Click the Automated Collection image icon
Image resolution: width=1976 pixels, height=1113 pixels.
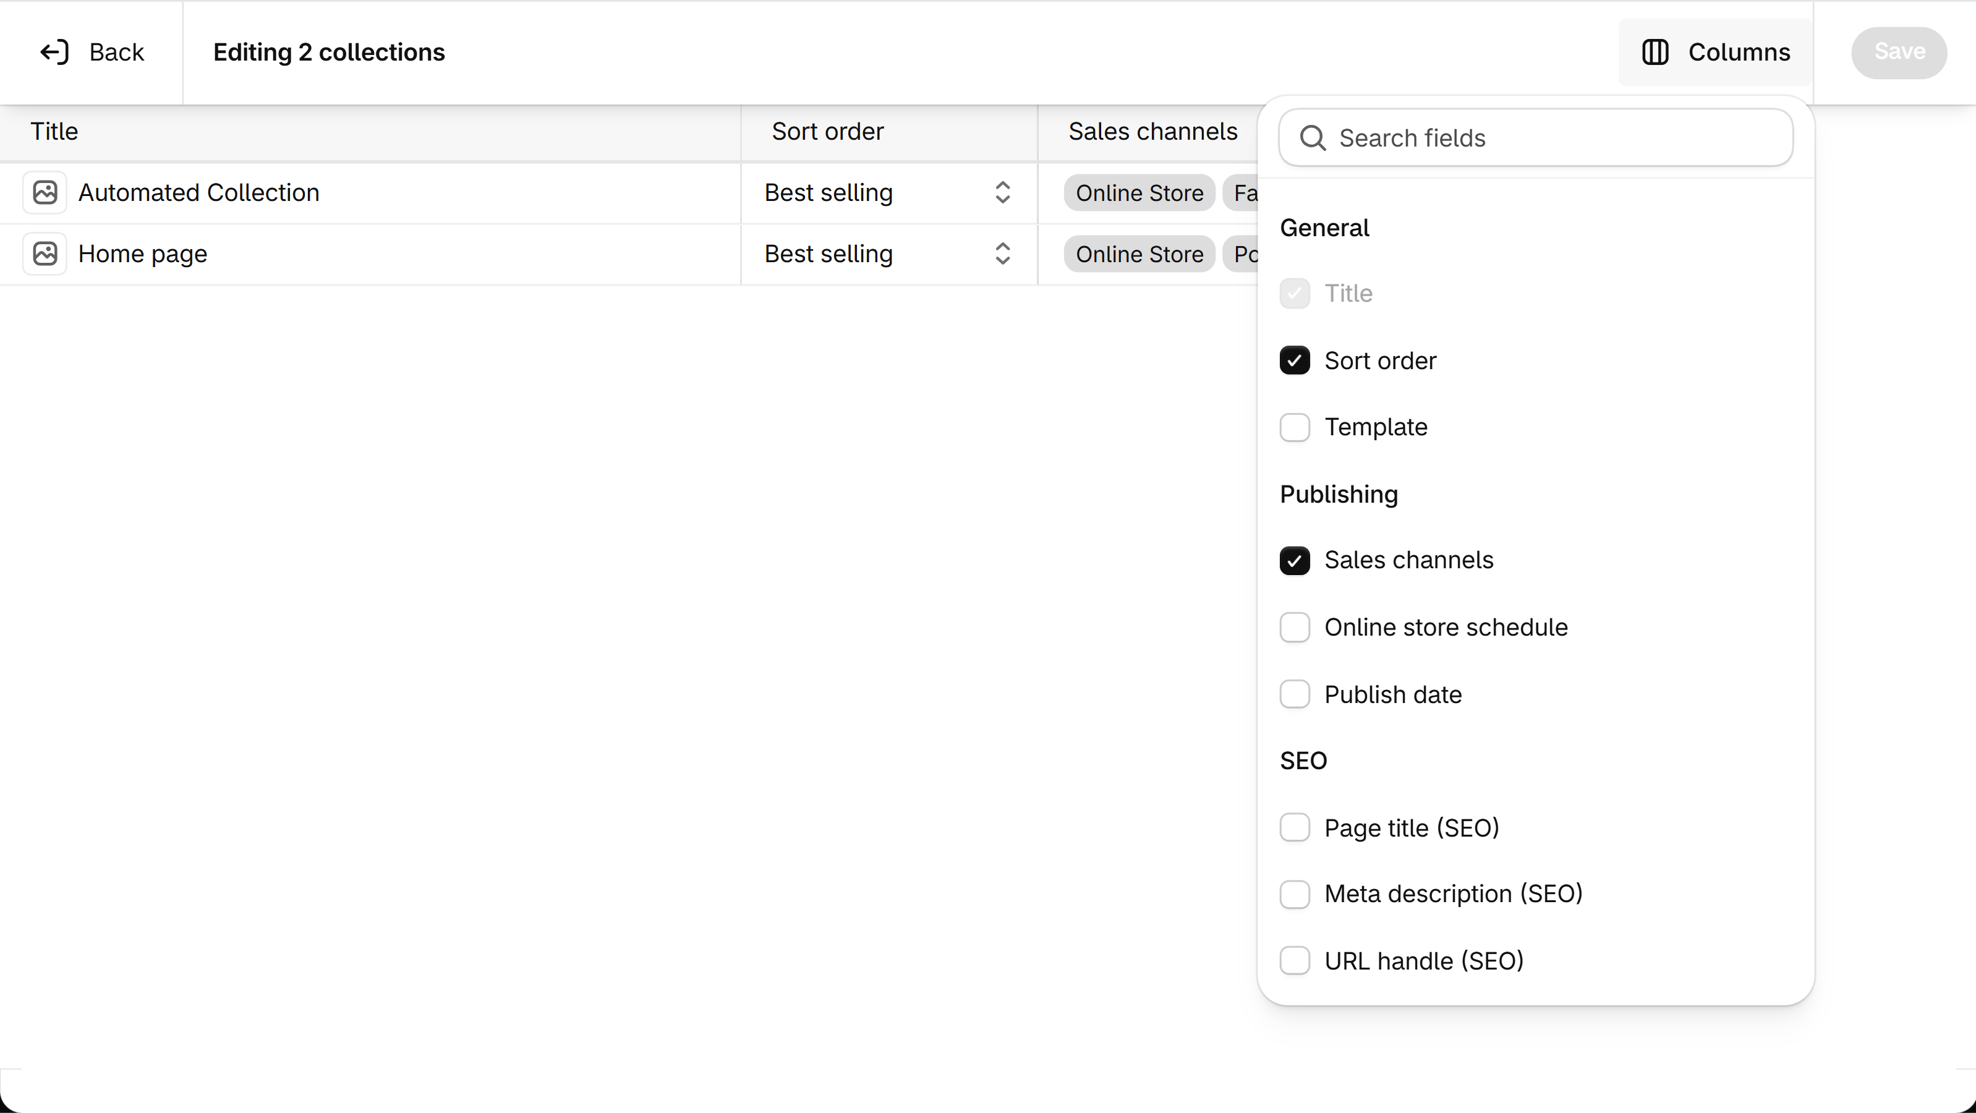click(x=45, y=192)
